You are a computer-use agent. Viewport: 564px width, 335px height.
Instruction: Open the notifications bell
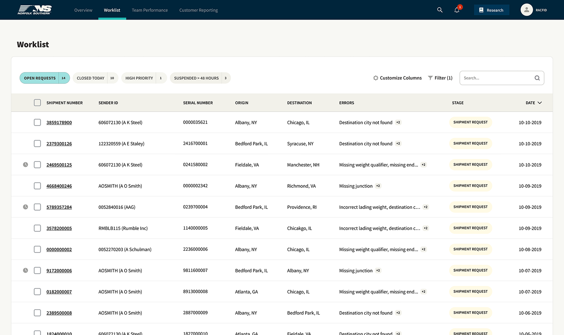pyautogui.click(x=457, y=10)
